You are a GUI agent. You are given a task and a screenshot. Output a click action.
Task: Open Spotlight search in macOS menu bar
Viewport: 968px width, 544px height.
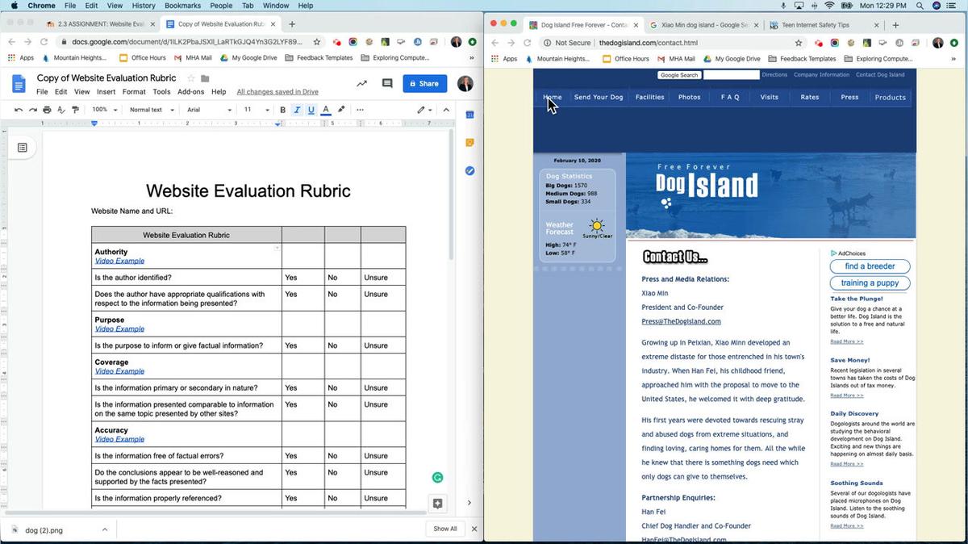pyautogui.click(x=920, y=6)
